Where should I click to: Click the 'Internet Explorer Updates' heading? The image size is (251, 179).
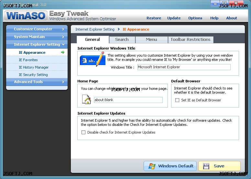pyautogui.click(x=101, y=113)
